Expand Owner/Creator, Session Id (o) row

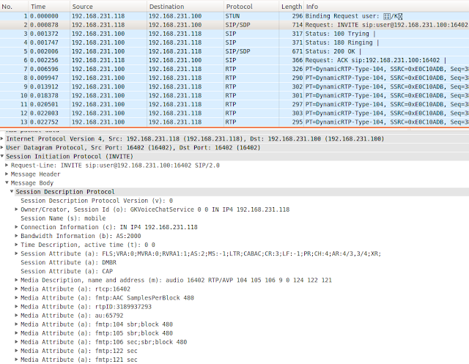click(x=16, y=209)
